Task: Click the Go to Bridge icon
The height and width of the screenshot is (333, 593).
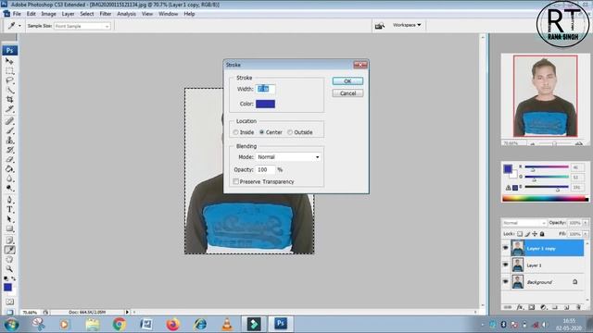Action: pos(379,25)
